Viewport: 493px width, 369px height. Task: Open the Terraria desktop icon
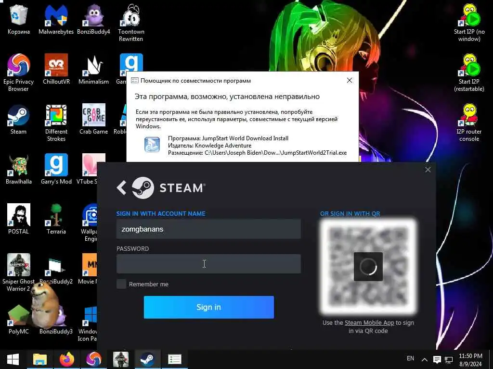click(x=56, y=219)
